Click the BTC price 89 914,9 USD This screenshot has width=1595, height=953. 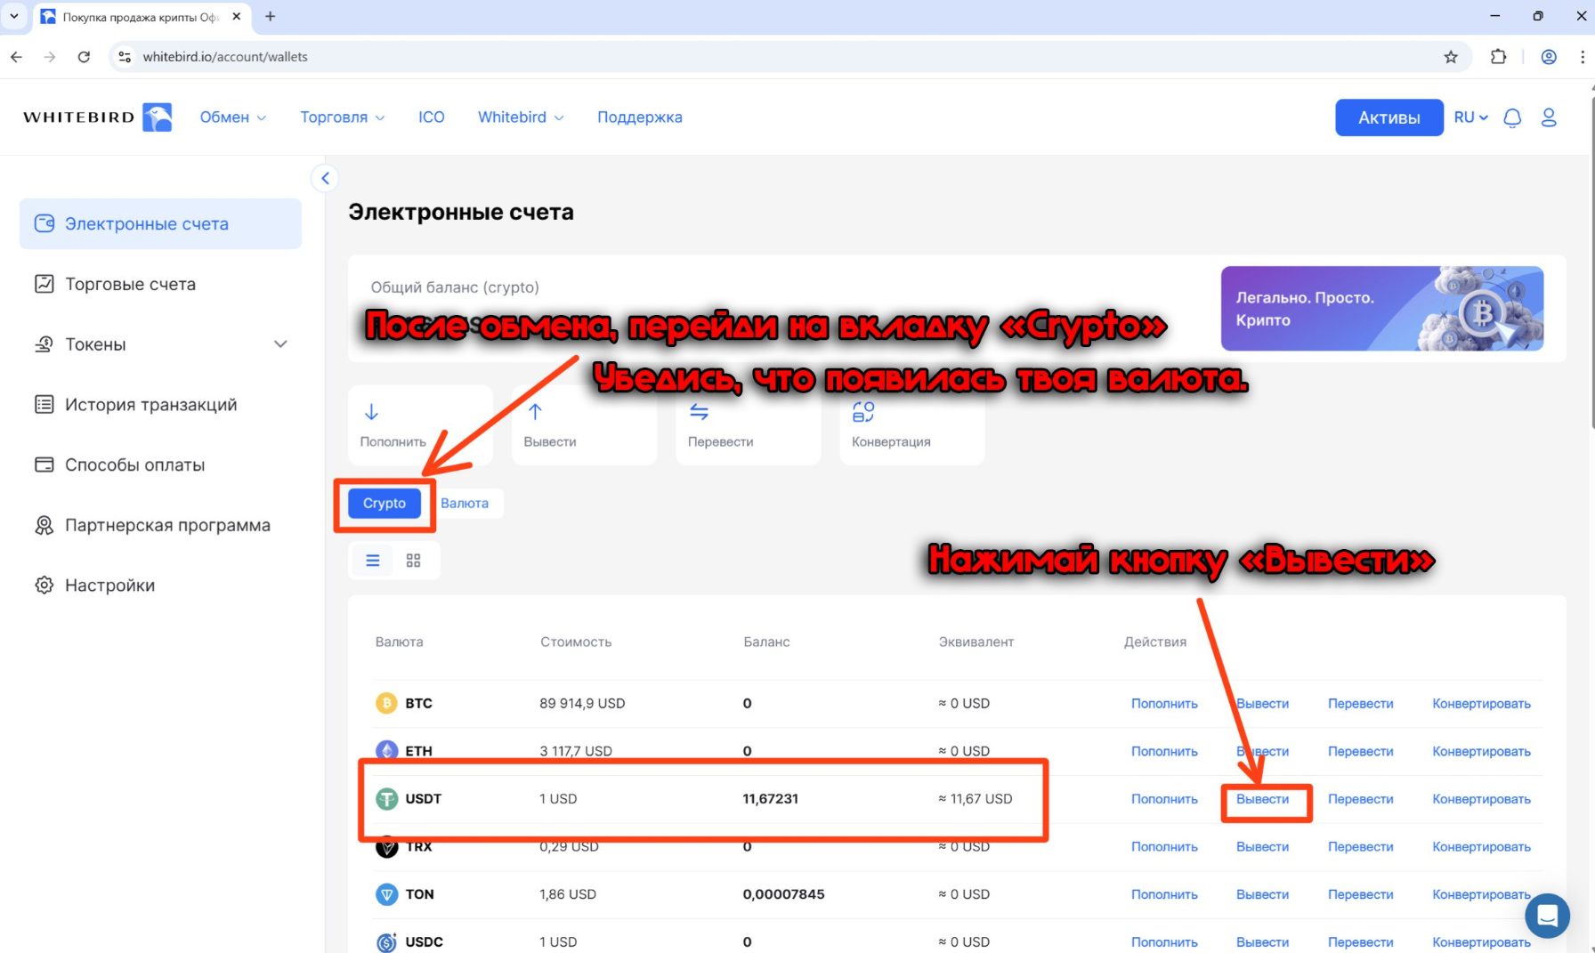(582, 703)
